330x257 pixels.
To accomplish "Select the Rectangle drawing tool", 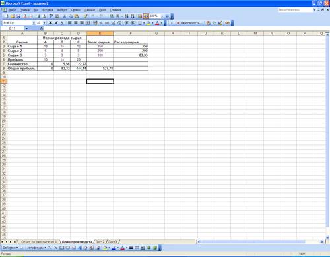I will (x=62, y=248).
